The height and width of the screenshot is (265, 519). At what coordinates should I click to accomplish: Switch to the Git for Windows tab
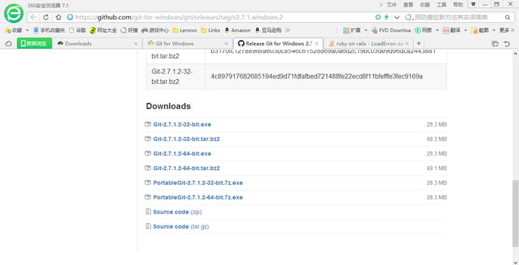pyautogui.click(x=188, y=43)
